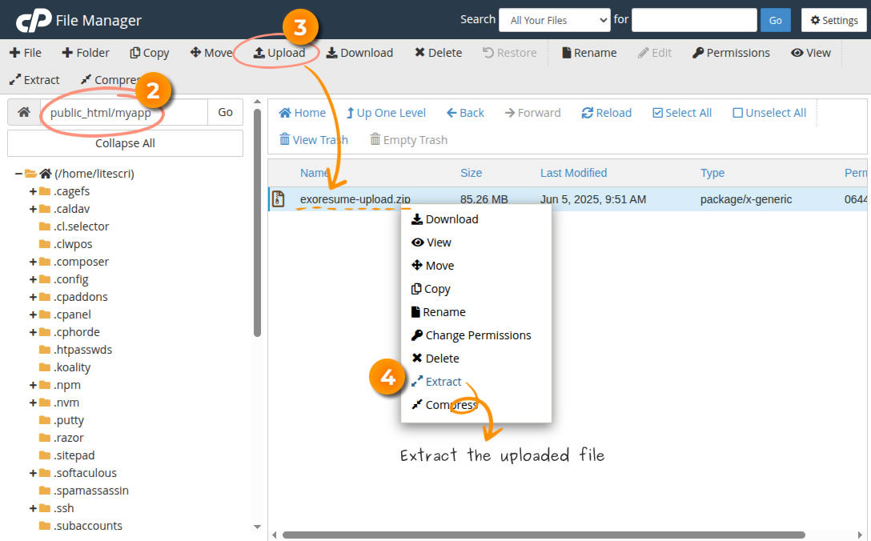Click the folder tree vertical scrollbar
The height and width of the screenshot is (541, 871).
click(x=257, y=222)
